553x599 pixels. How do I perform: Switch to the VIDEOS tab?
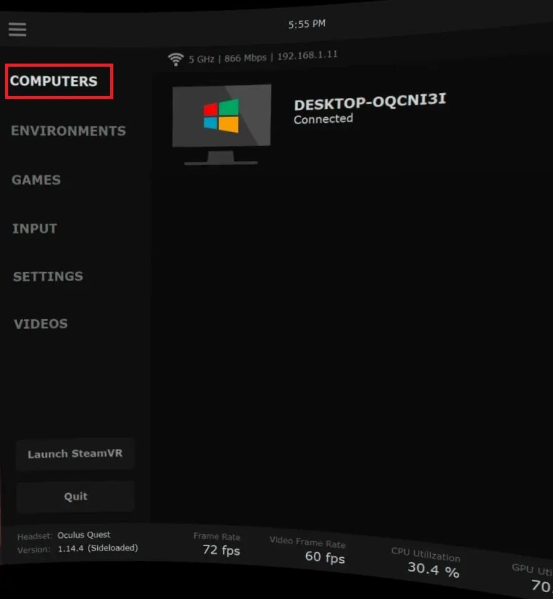41,324
